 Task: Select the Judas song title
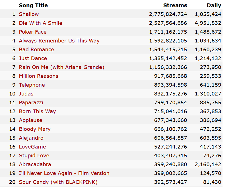pos(26,94)
